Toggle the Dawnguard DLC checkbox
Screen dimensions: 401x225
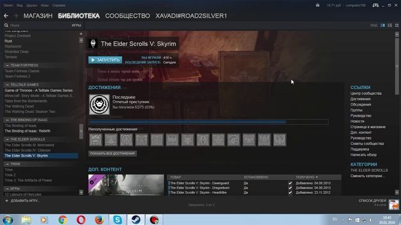[x=290, y=183]
